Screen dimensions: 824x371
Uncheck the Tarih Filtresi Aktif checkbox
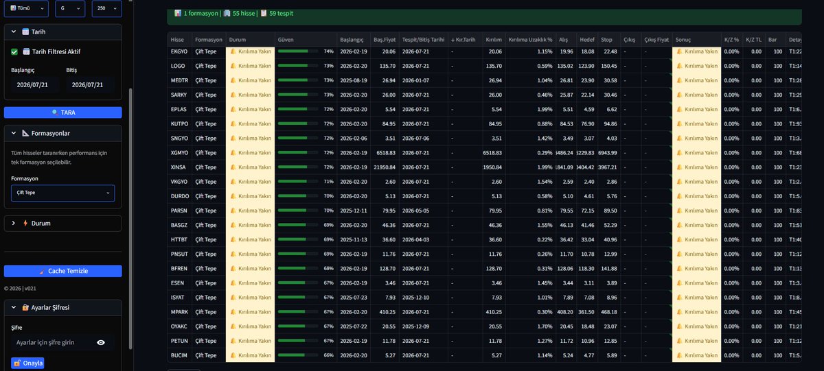(x=14, y=51)
